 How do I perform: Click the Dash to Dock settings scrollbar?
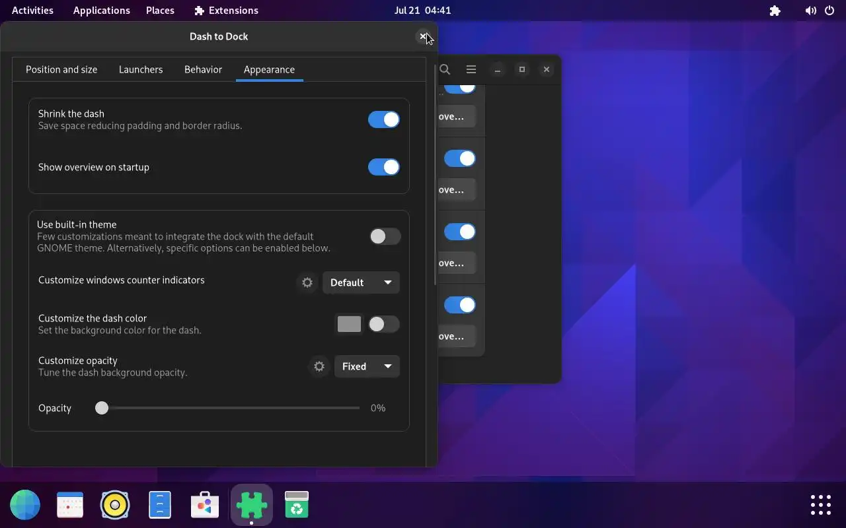[x=434, y=175]
